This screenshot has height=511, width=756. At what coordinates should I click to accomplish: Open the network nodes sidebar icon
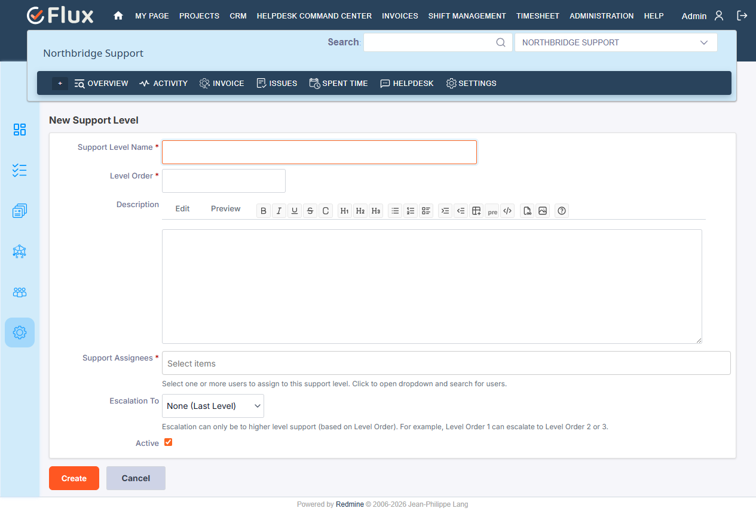click(20, 251)
